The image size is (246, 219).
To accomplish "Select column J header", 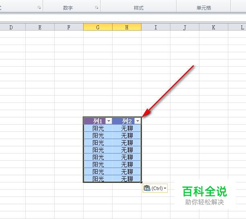I will click(x=184, y=27).
